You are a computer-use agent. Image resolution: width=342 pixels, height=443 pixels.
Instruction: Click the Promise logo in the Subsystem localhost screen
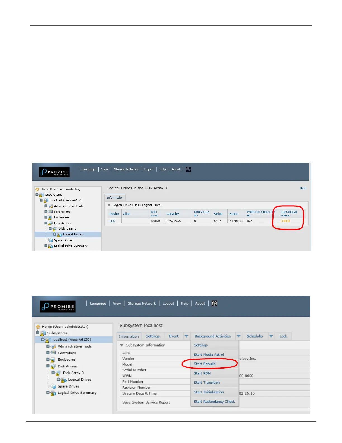pos(58,307)
